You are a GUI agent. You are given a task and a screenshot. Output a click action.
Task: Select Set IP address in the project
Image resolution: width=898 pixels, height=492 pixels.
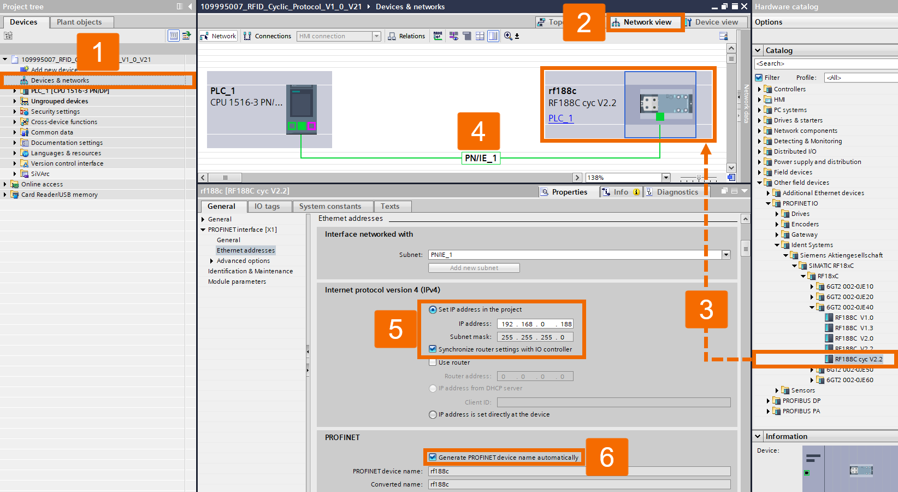click(433, 309)
